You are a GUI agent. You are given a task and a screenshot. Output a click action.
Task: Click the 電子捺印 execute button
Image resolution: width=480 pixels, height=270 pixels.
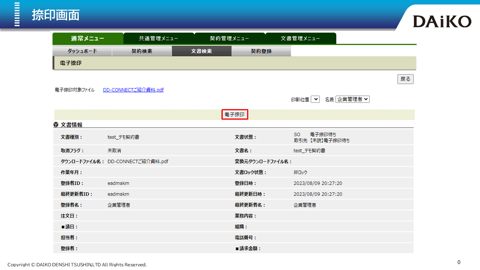[x=235, y=114]
